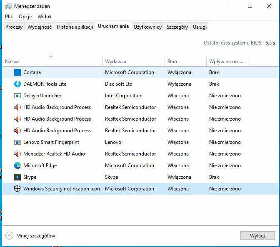
Task: Switch to the Historia aplikacji tab
Action: pos(75,27)
